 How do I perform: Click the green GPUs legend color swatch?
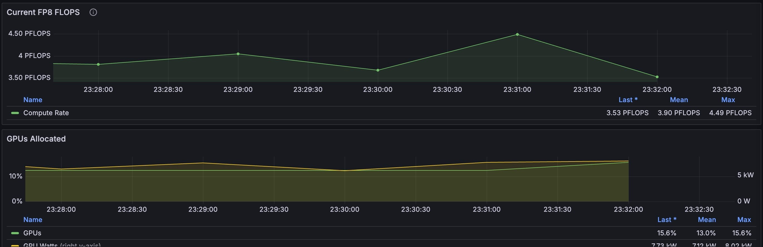pyautogui.click(x=15, y=233)
